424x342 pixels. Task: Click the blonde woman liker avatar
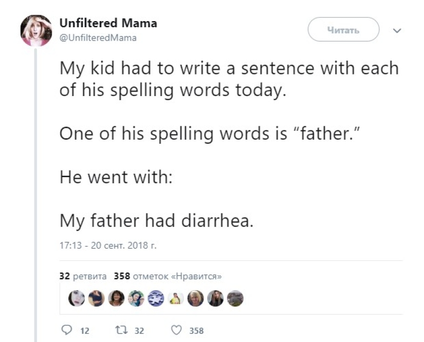195,298
